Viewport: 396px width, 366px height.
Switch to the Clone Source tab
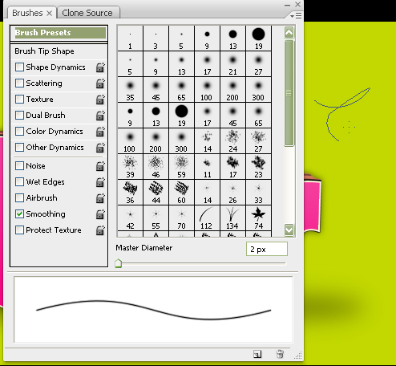pos(88,13)
